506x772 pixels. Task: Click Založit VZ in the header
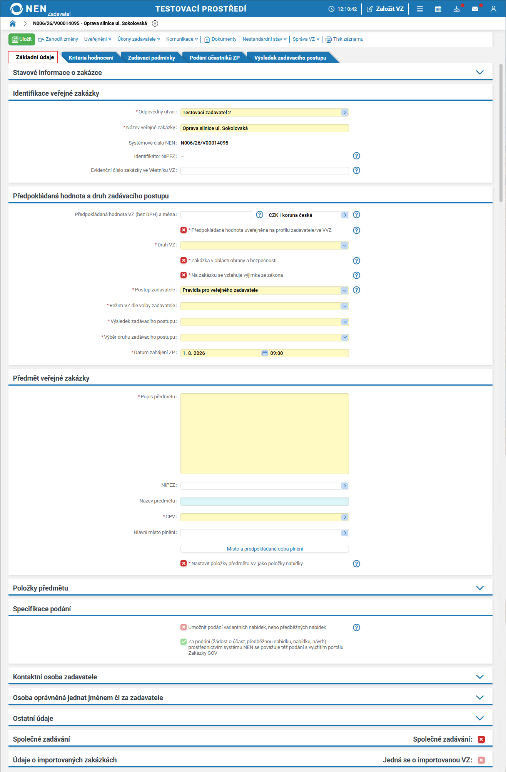[x=386, y=9]
